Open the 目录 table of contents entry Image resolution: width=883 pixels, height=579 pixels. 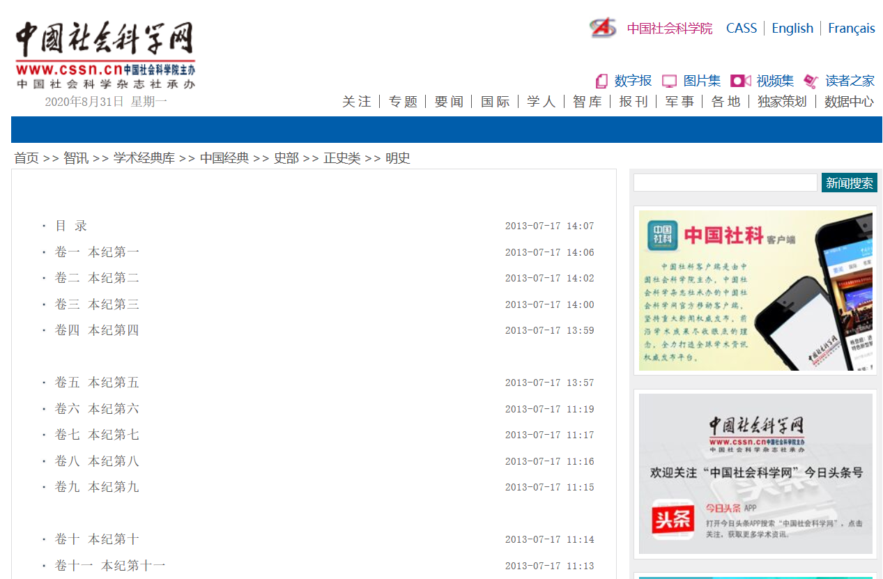click(x=71, y=226)
